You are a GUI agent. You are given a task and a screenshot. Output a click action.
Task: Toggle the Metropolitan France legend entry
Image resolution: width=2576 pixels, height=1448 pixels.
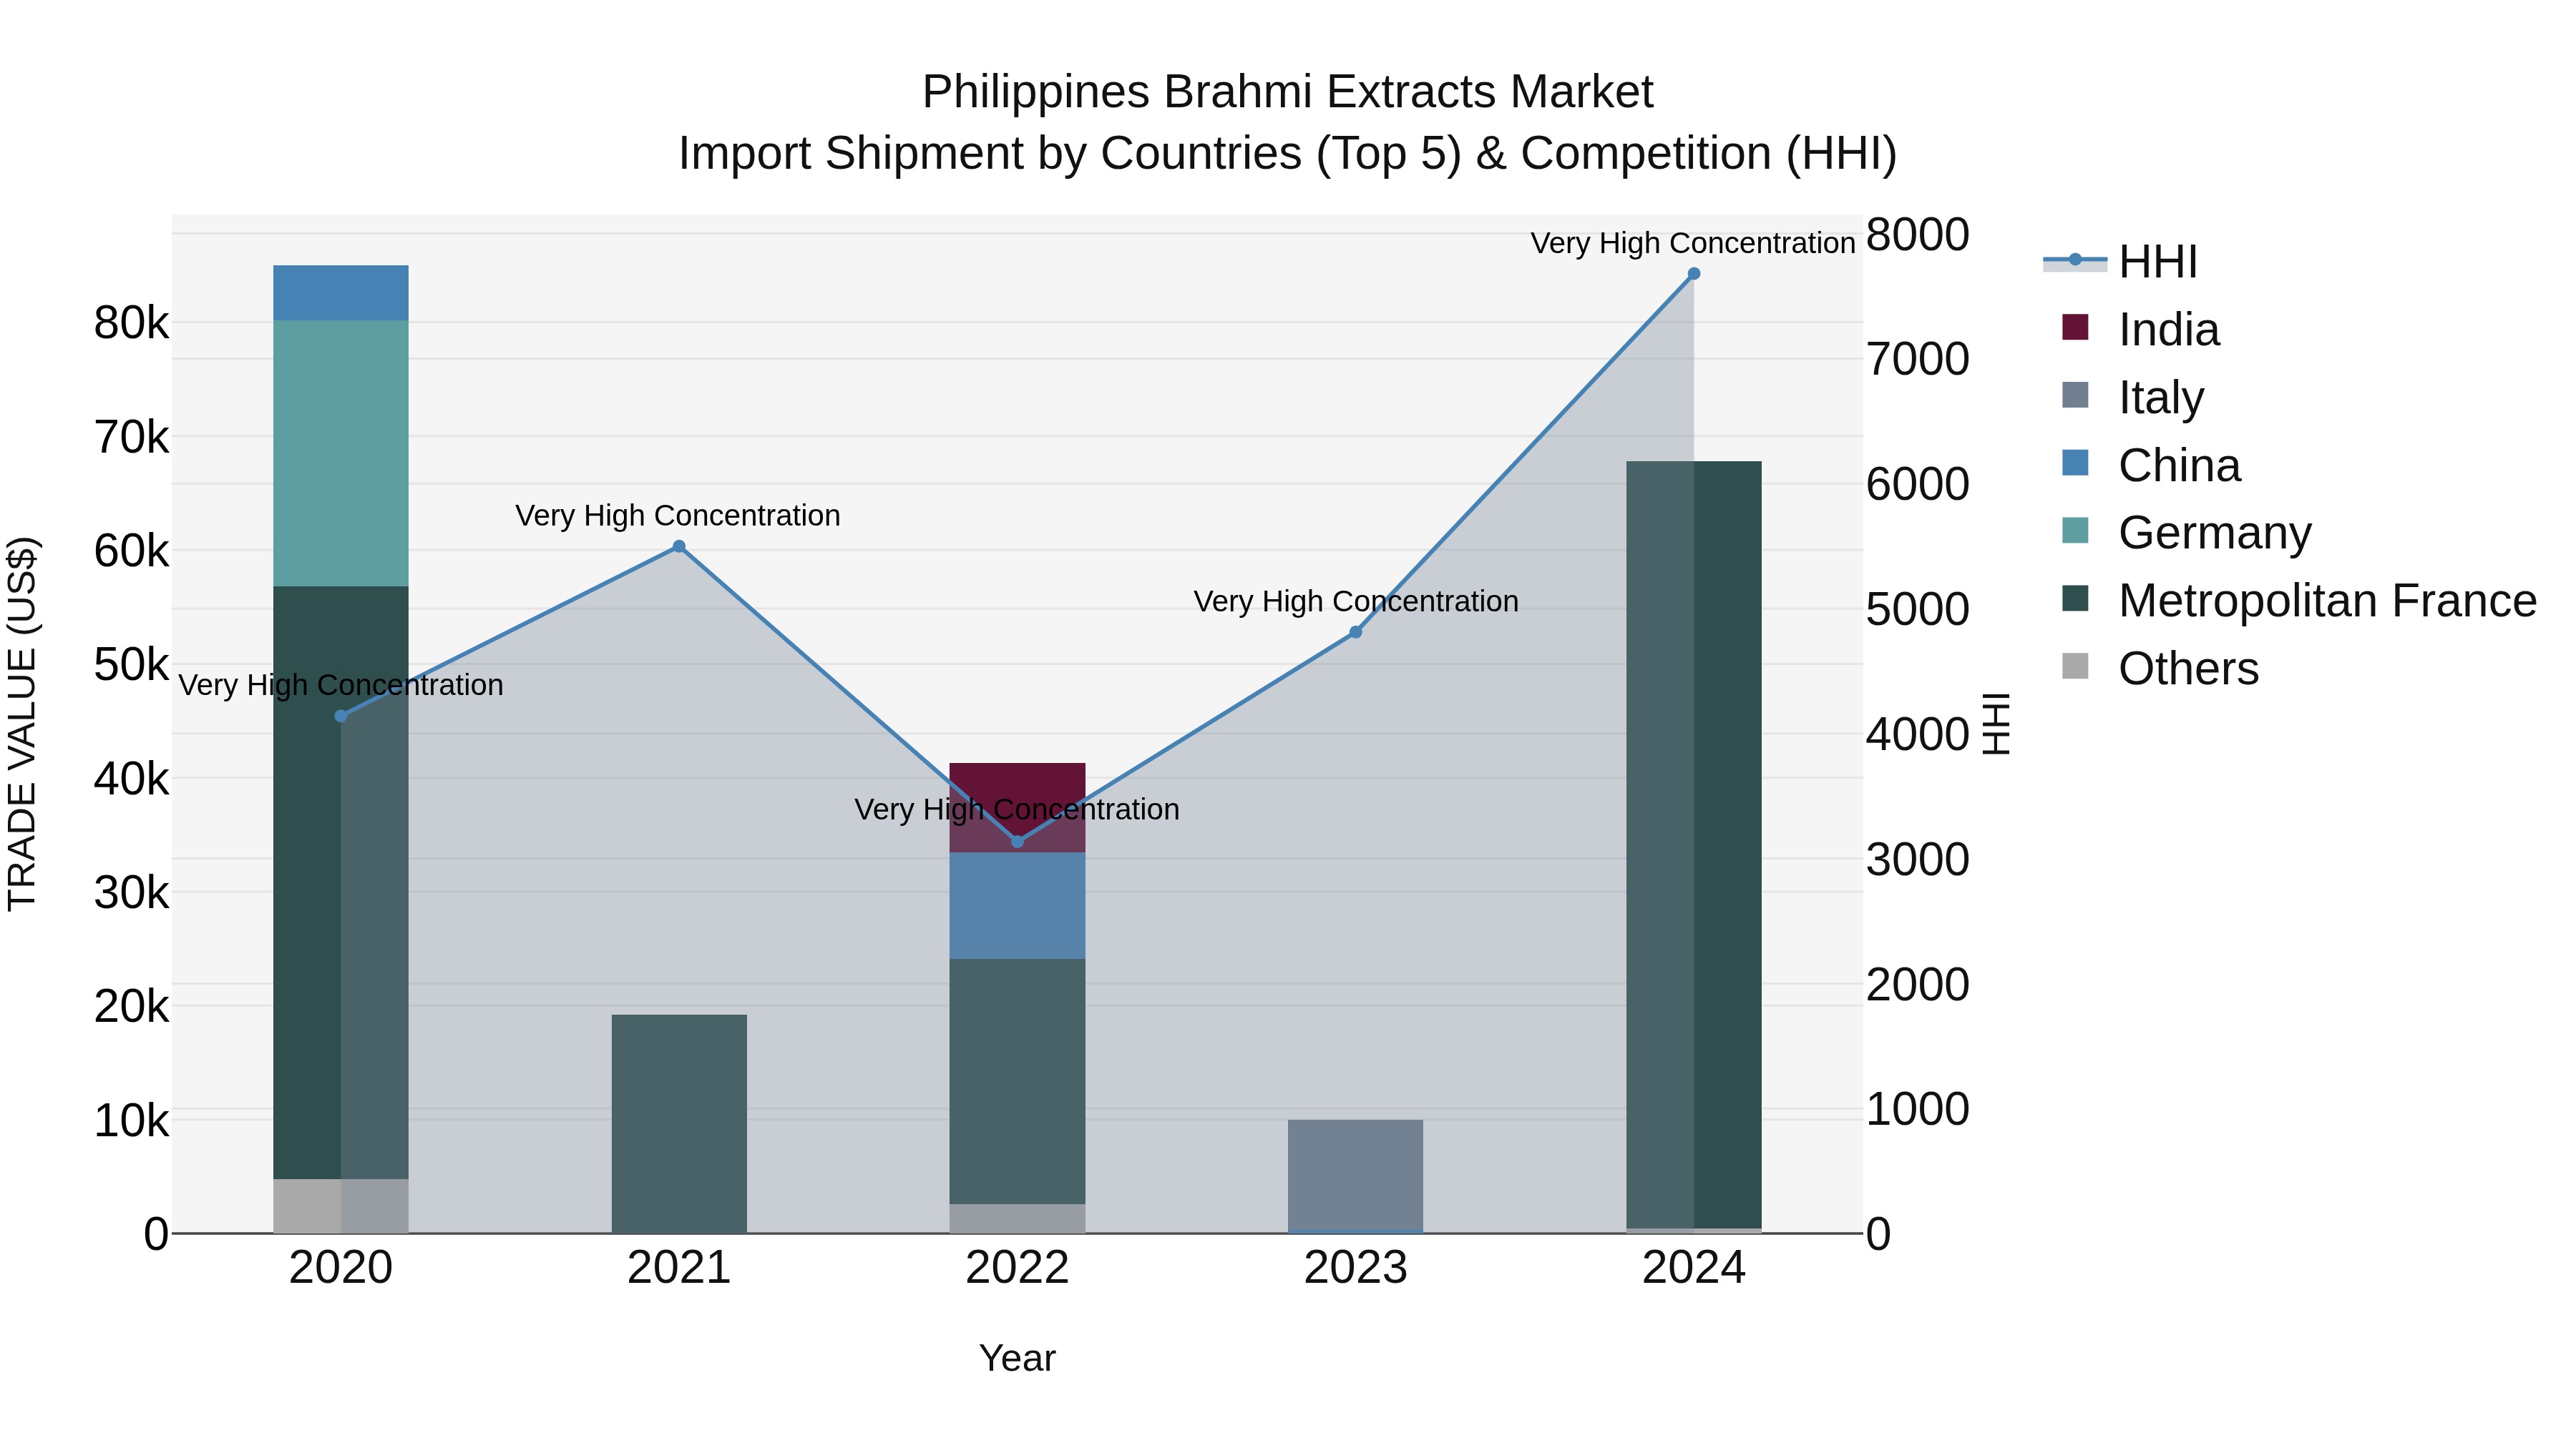[x=2299, y=601]
